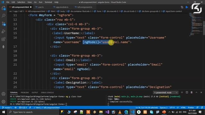Open Microsoft Edge in taskbar
This screenshot has height=115, width=205.
tap(126, 112)
